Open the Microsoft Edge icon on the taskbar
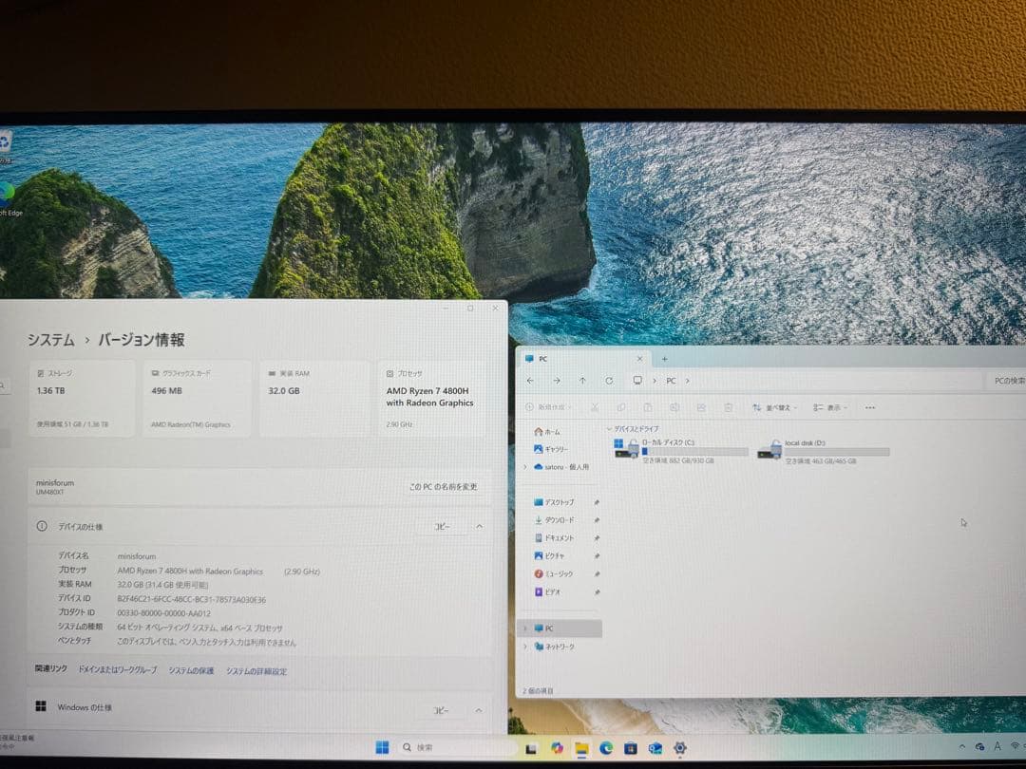1026x769 pixels. coord(606,747)
